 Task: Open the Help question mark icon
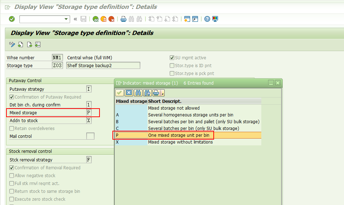click(207, 19)
